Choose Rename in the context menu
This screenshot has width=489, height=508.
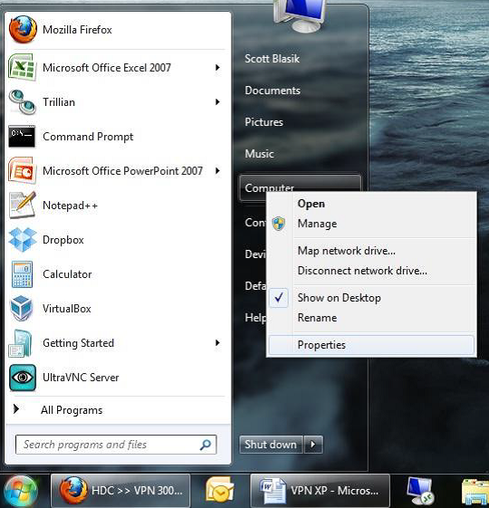[x=317, y=318]
